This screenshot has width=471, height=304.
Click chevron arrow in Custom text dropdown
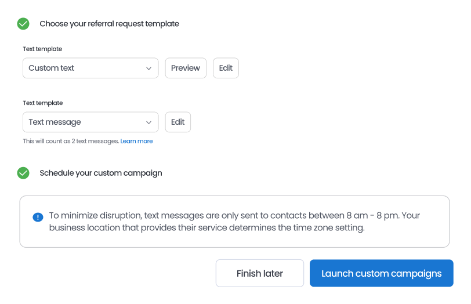tap(148, 68)
